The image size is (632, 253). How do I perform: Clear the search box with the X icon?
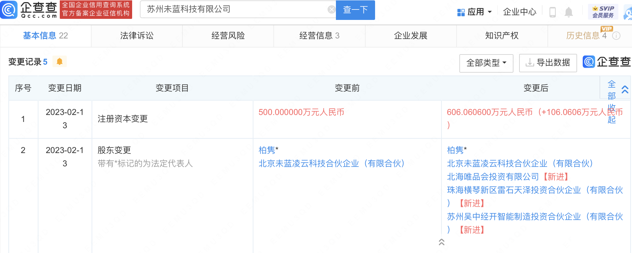coord(331,9)
